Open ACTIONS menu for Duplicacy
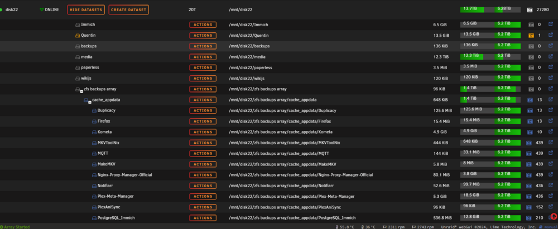558x229 pixels. pyautogui.click(x=203, y=110)
